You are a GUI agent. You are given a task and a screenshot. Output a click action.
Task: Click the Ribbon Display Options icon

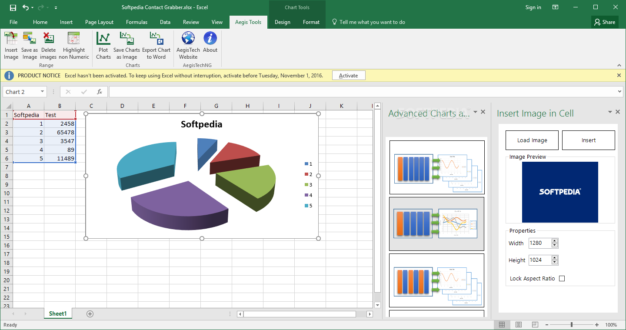[555, 7]
